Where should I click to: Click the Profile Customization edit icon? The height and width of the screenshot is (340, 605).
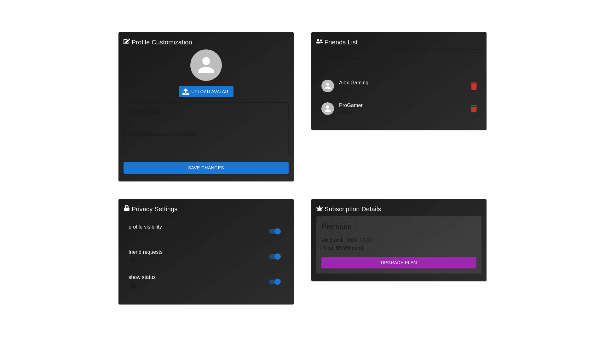pyautogui.click(x=127, y=42)
